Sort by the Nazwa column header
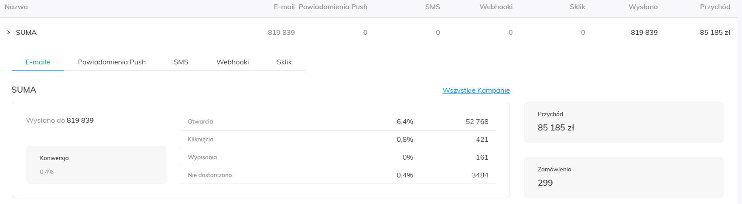 coord(16,7)
